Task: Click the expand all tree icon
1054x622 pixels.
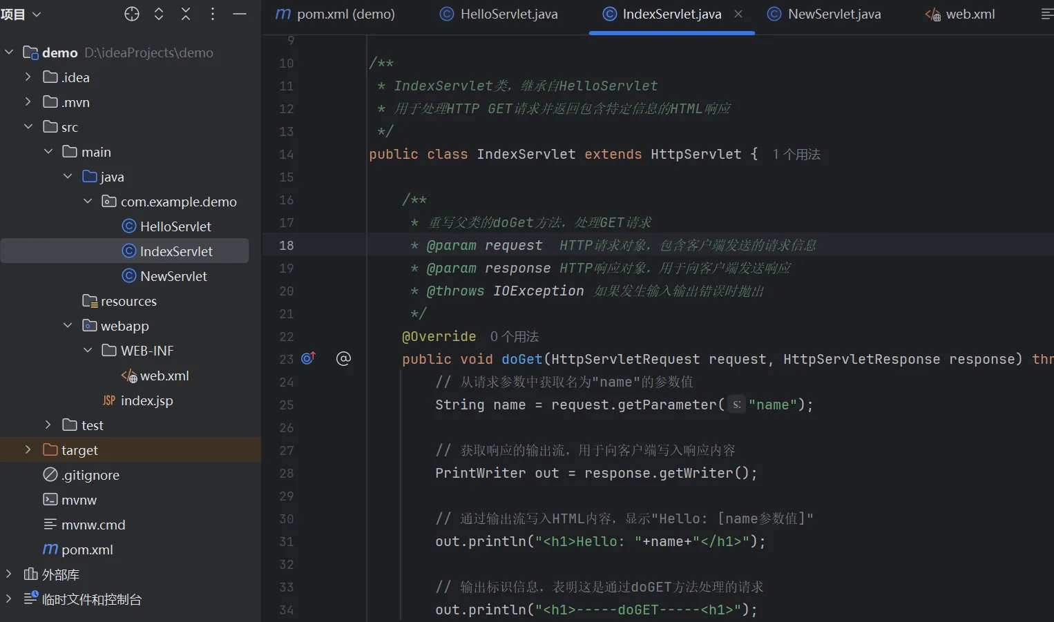Action: coord(159,14)
